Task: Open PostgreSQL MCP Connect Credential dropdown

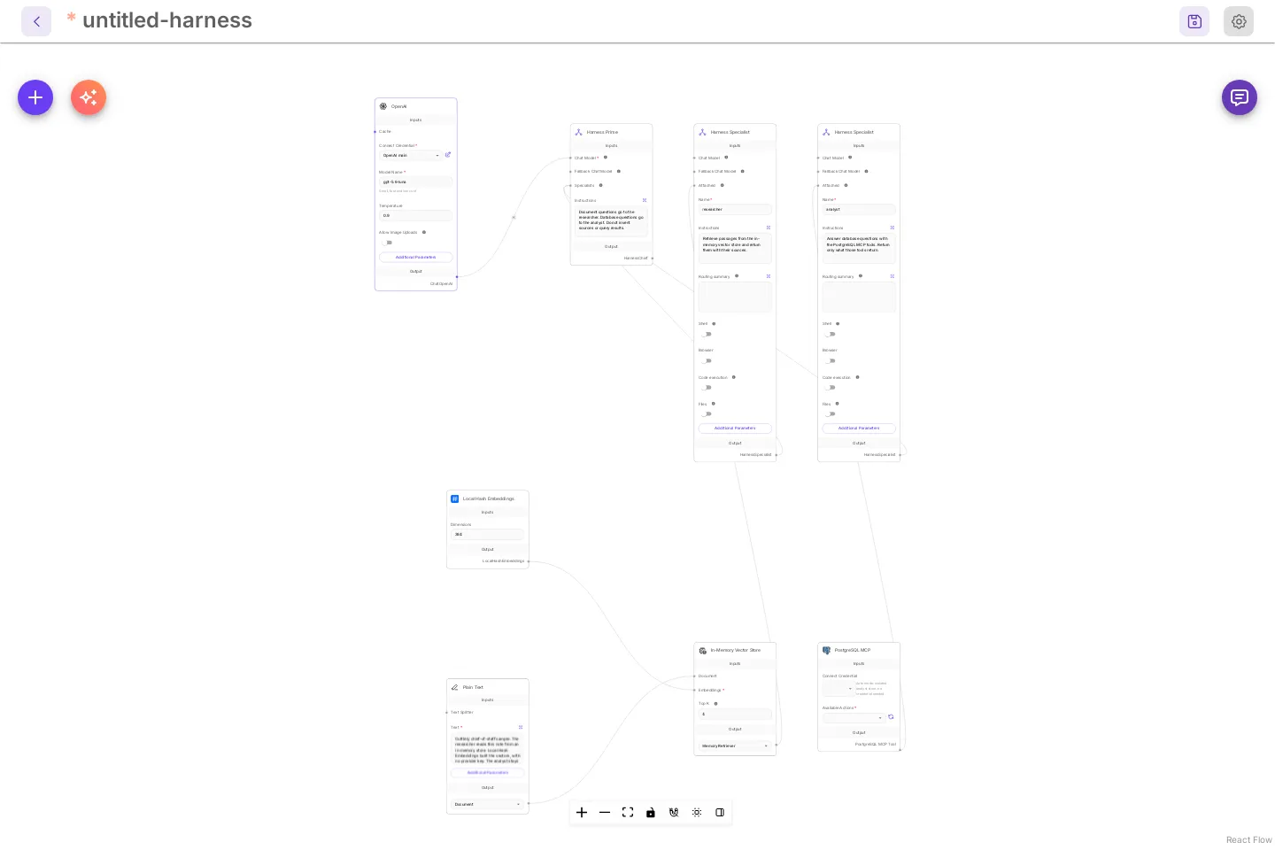Action: tap(838, 688)
